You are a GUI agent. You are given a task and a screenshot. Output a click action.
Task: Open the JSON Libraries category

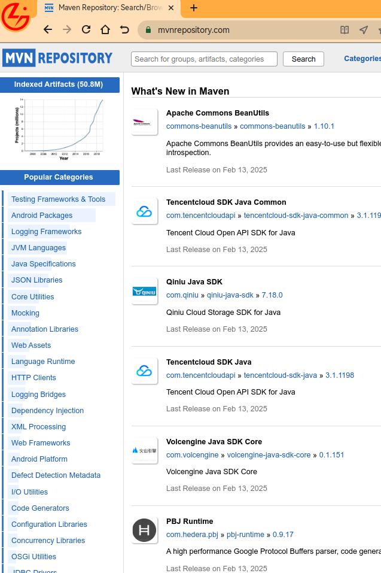coord(36,280)
